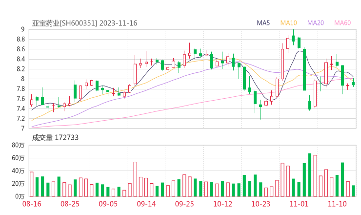Viewport: 361px width, 215px height.
Task: Click the price axis value 8.8
Action: (20, 39)
